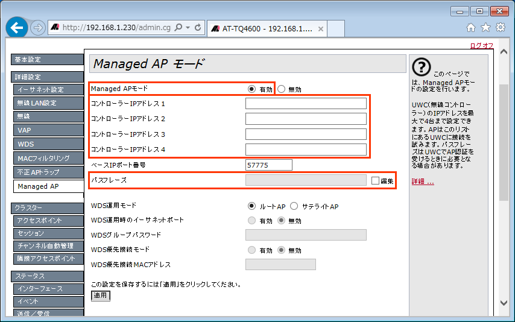Screen dimensions: 515x322
Task: Expand the クラスター sidebar section
Action: 47,208
